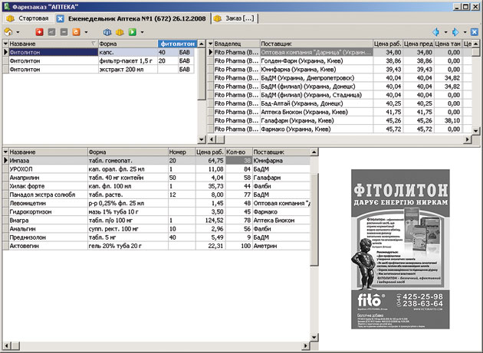Open the dropdown next to the home icon
The width and height of the screenshot is (483, 353).
(18, 32)
